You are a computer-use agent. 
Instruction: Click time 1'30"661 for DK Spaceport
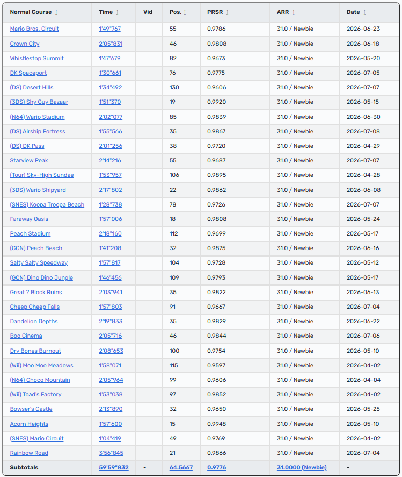click(110, 73)
